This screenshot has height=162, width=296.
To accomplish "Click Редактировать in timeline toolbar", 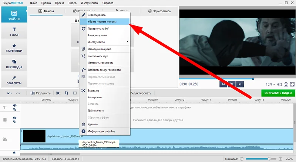I will [x=141, y=93].
